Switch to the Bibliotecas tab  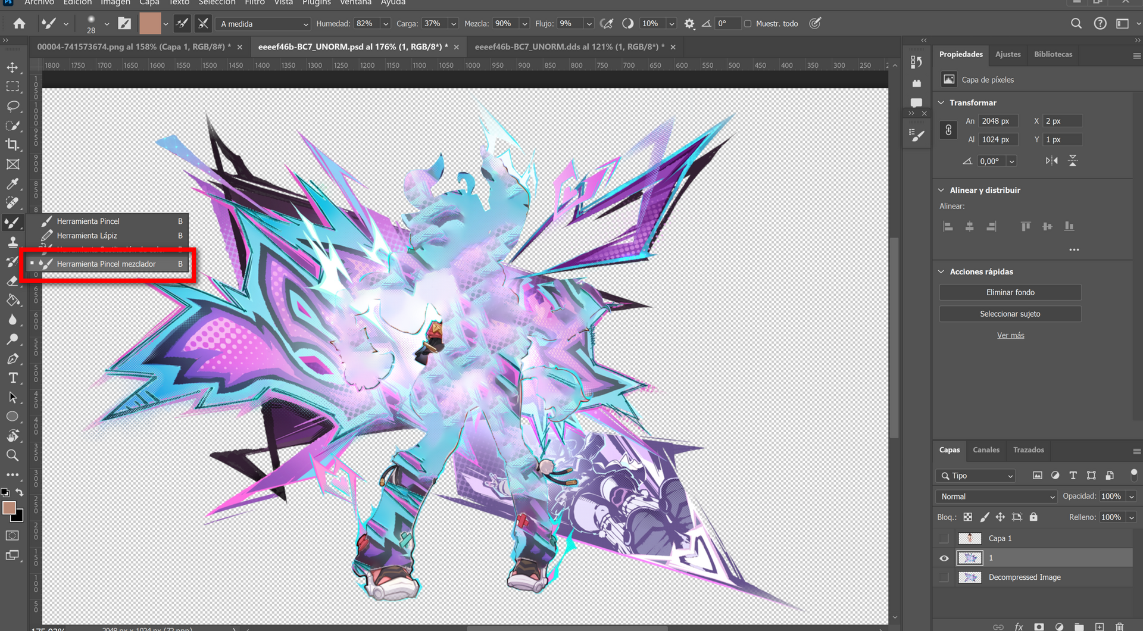pyautogui.click(x=1053, y=54)
